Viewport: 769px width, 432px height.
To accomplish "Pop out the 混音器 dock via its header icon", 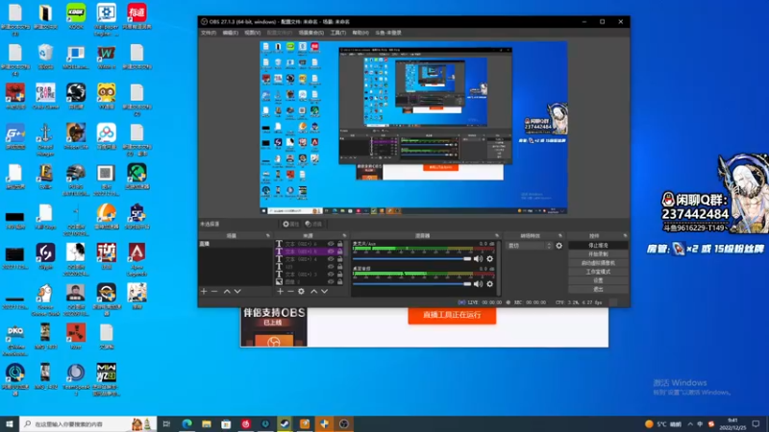I will point(497,236).
